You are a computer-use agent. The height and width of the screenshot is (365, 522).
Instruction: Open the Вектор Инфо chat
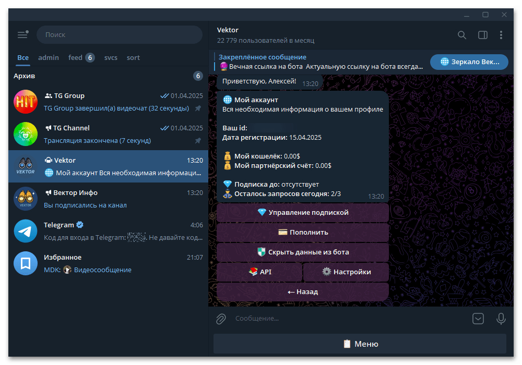click(108, 199)
